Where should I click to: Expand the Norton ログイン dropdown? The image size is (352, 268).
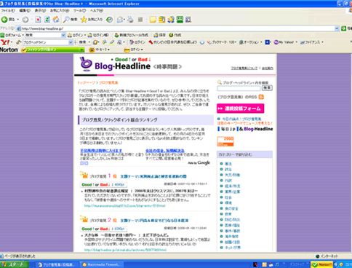click(x=142, y=50)
